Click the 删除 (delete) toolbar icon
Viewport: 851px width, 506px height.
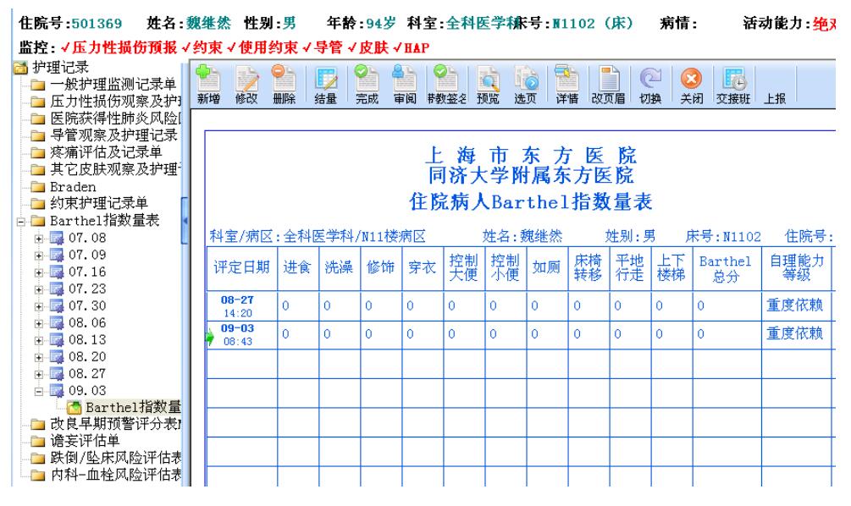tap(284, 85)
